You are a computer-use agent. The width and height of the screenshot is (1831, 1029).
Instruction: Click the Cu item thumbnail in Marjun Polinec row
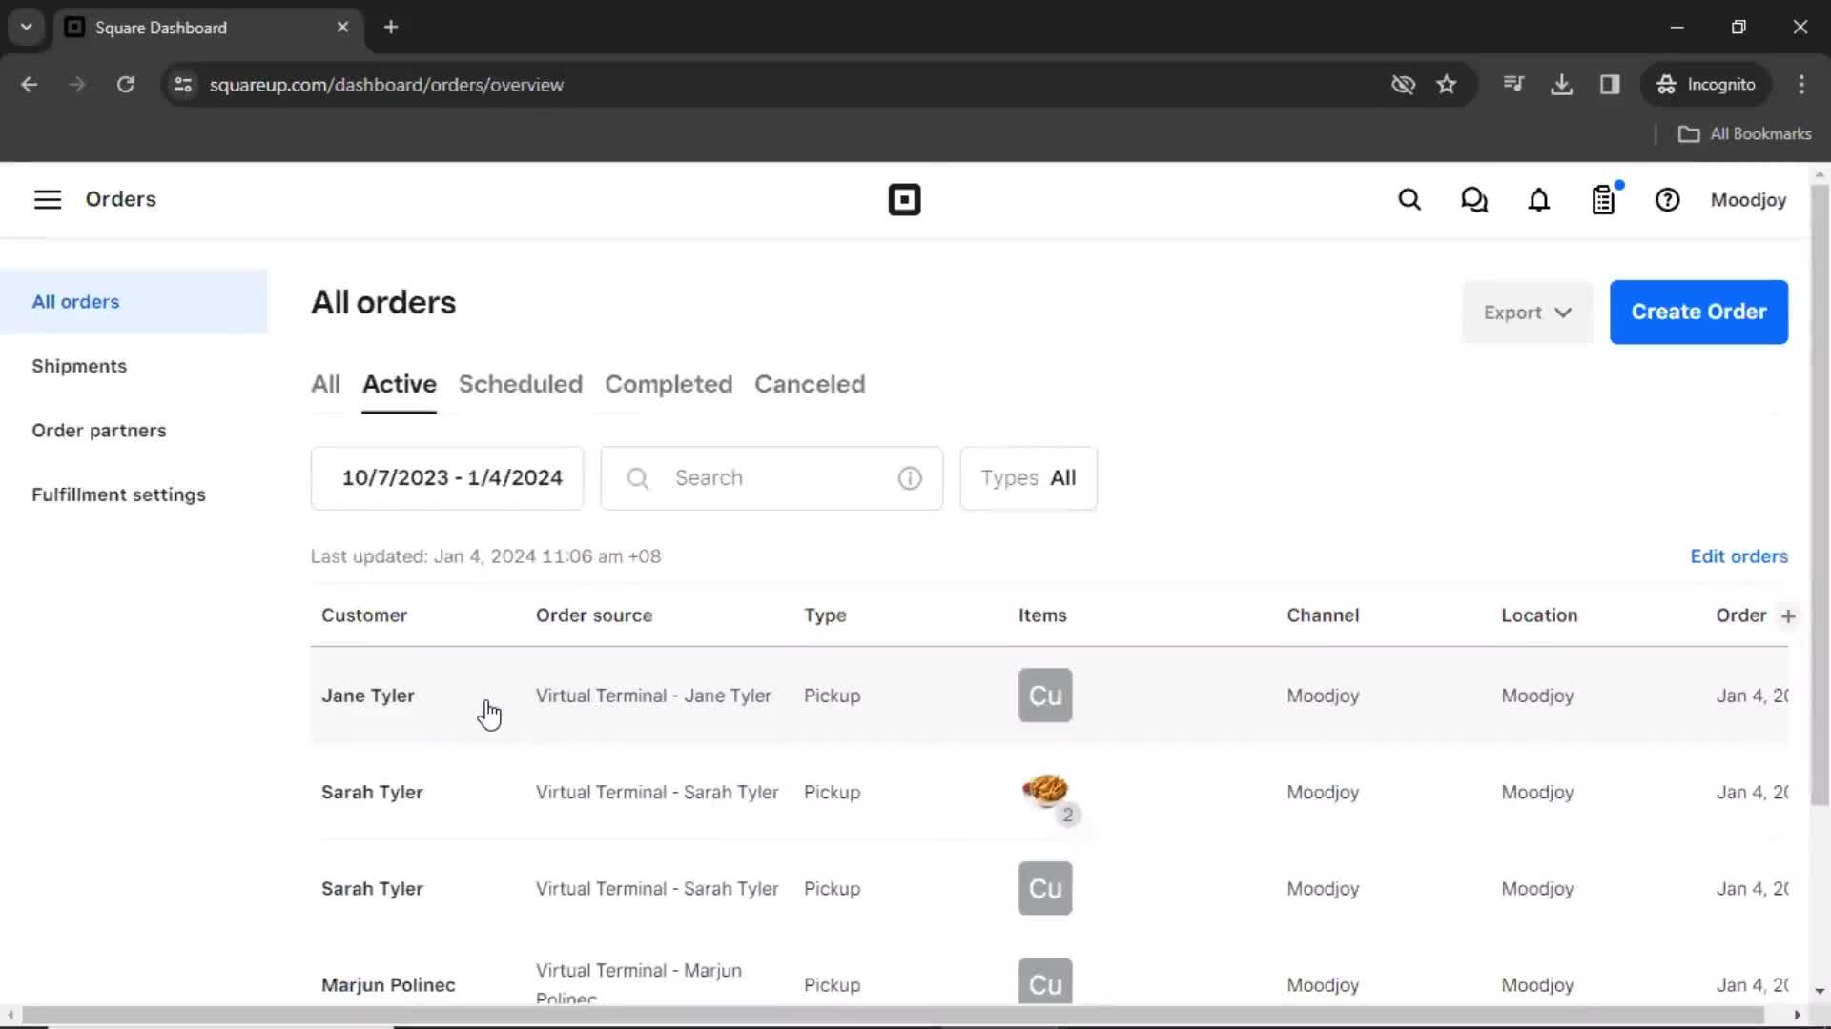coord(1045,981)
